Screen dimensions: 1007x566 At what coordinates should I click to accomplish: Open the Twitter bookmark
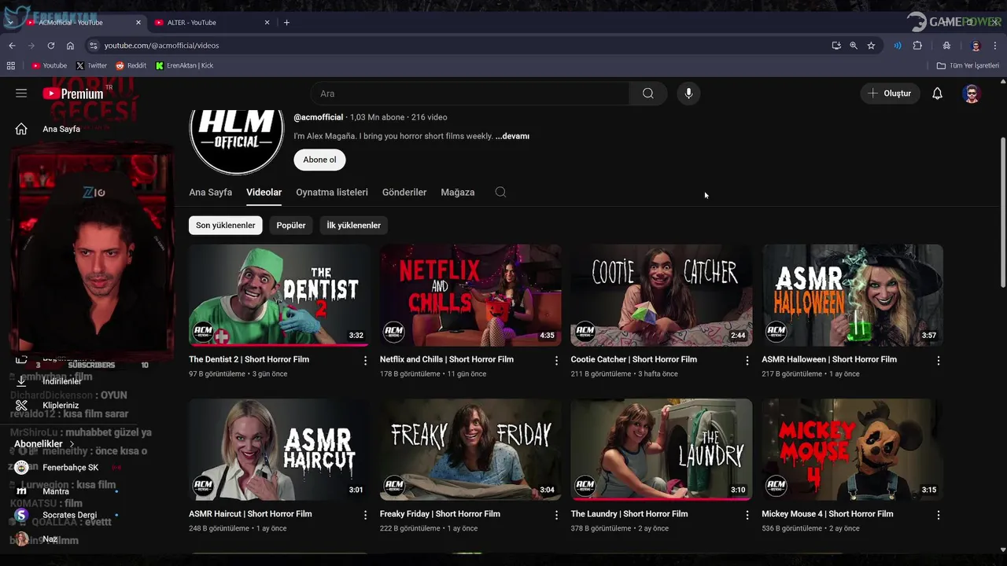point(91,65)
